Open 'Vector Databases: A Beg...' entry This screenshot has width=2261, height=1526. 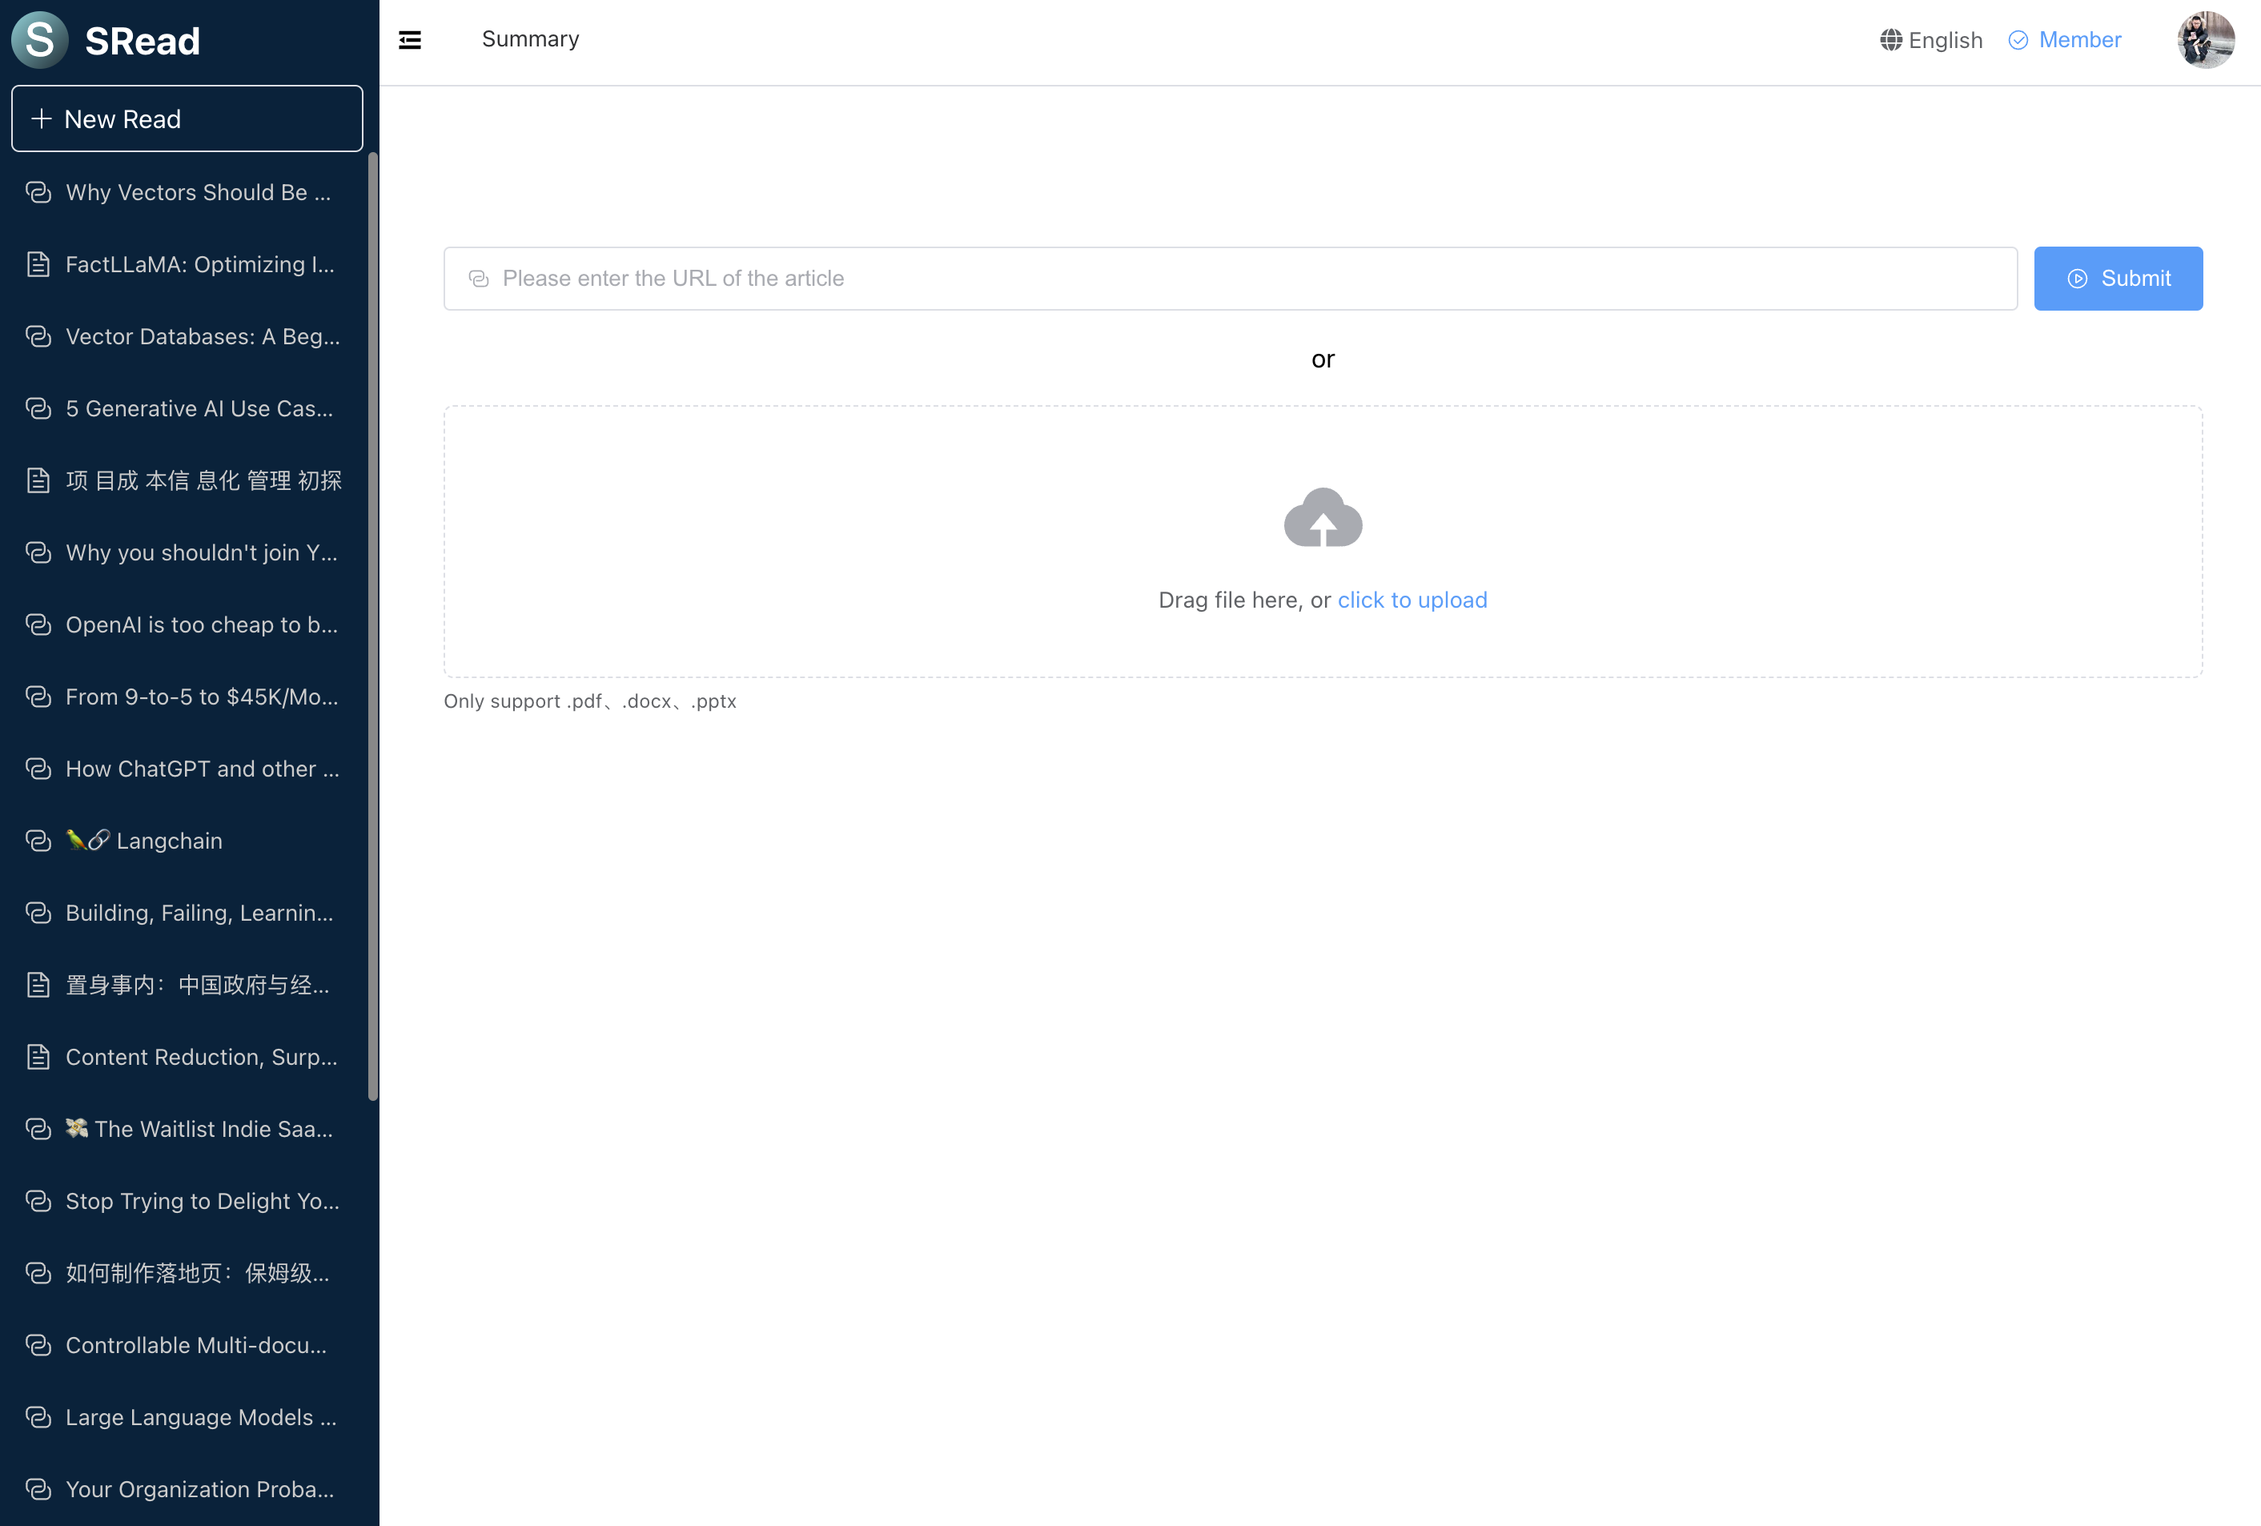(x=202, y=336)
